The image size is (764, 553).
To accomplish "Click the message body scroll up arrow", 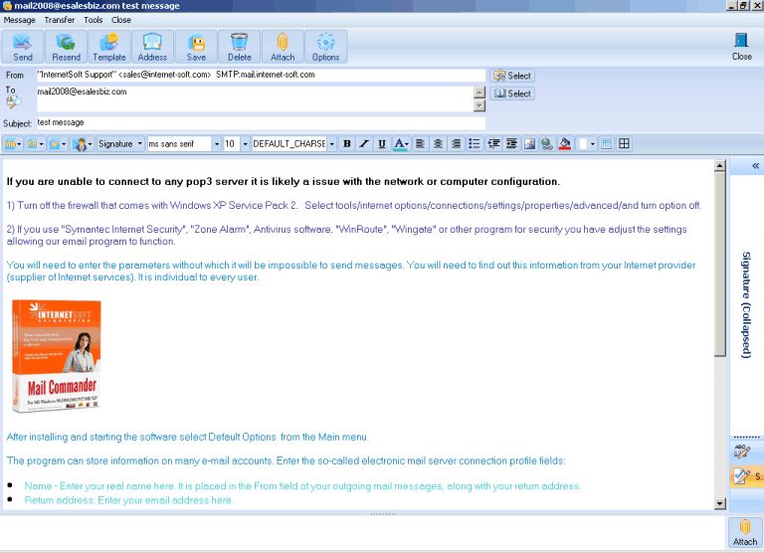I will [719, 165].
